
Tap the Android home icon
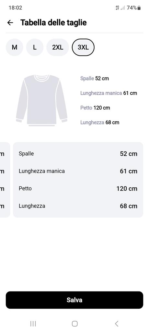(x=75, y=324)
